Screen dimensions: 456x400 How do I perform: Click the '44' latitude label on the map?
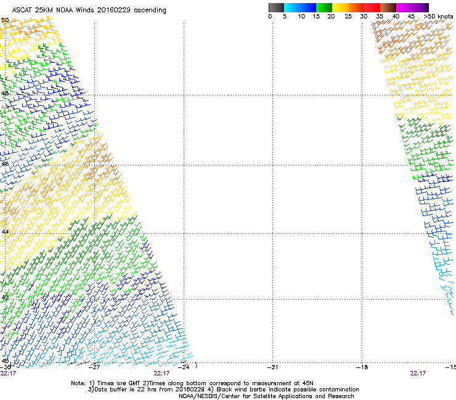tap(5, 232)
